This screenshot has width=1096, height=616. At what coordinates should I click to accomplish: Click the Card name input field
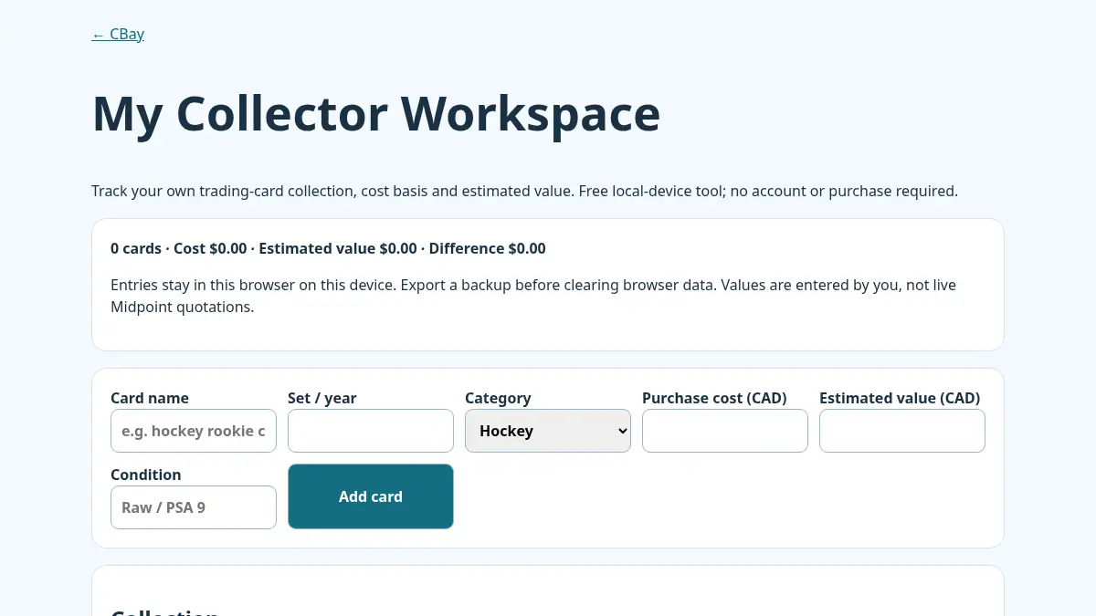pyautogui.click(x=194, y=431)
